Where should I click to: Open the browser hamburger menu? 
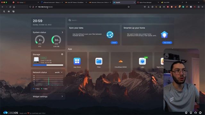tap(202, 7)
